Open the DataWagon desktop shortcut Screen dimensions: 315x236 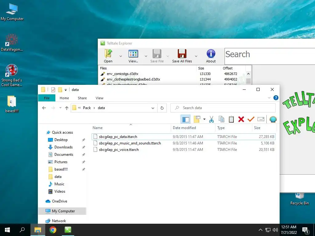(x=12, y=42)
